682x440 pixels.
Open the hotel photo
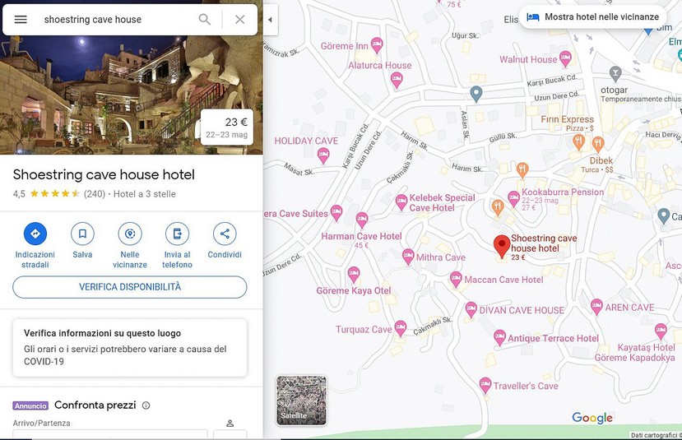point(132,95)
